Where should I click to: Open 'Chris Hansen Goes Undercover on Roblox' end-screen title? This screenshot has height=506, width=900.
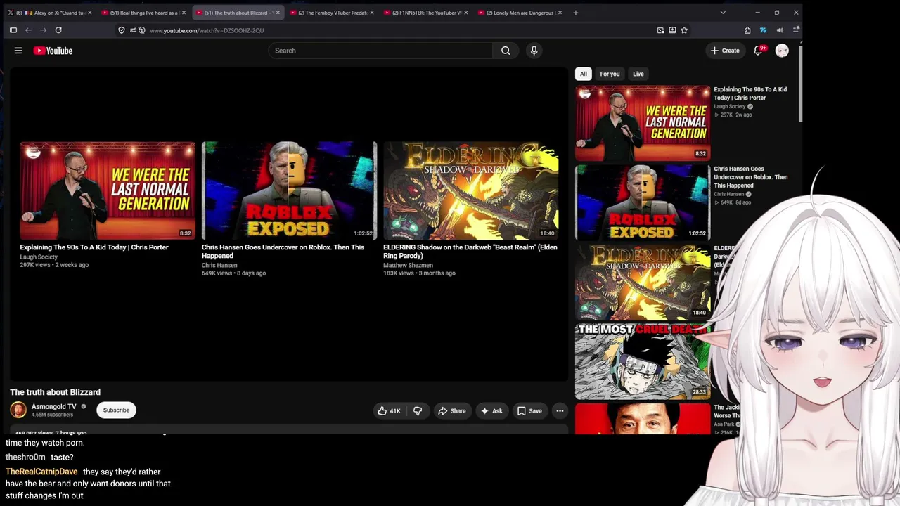pos(283,252)
